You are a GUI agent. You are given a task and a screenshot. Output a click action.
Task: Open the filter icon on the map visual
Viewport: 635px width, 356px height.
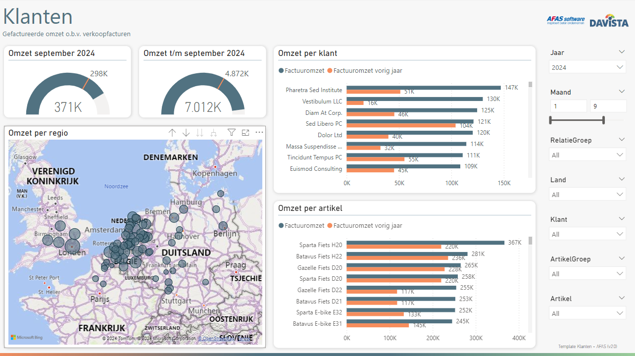coord(231,133)
